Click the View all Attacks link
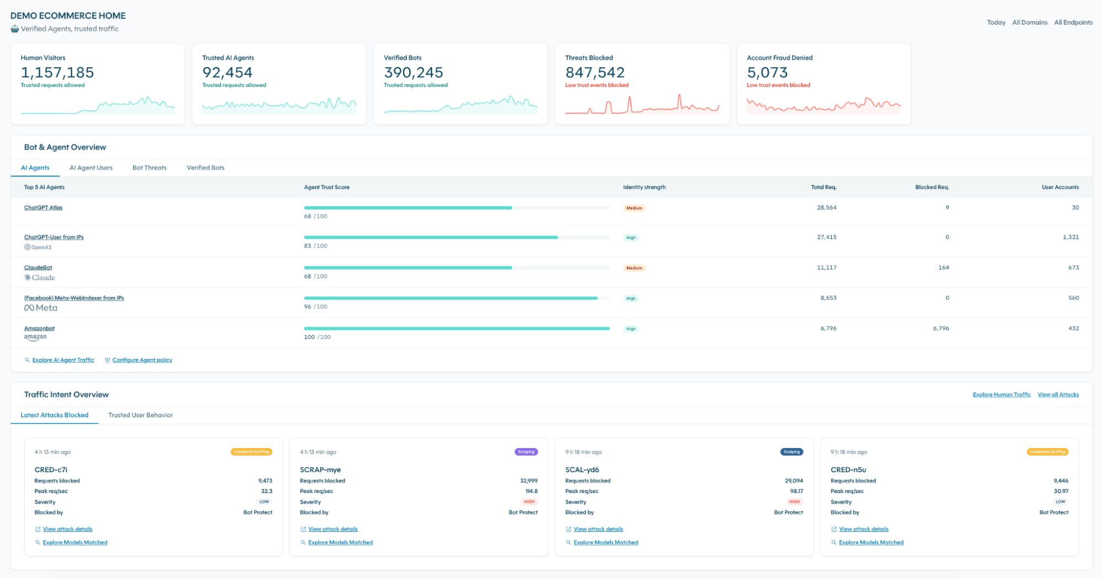Image resolution: width=1102 pixels, height=579 pixels. point(1058,395)
